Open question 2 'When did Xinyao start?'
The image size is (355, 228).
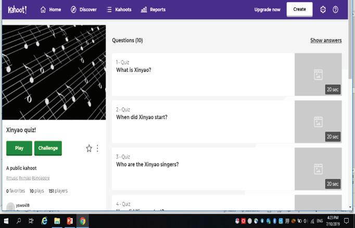tap(203, 122)
